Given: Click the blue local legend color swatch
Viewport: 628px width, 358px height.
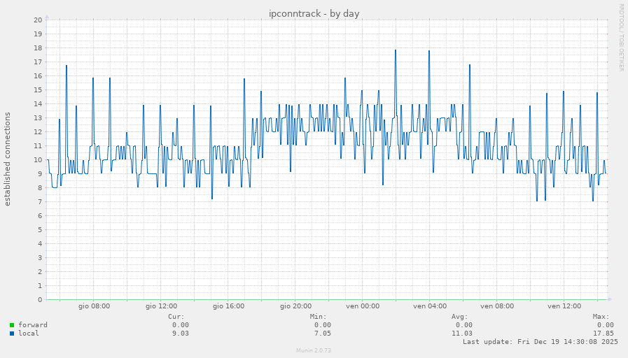Looking at the screenshot, I should tap(12, 334).
